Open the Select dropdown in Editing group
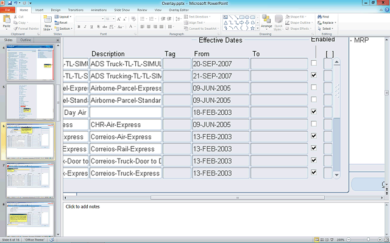The image size is (390, 243). [326, 29]
